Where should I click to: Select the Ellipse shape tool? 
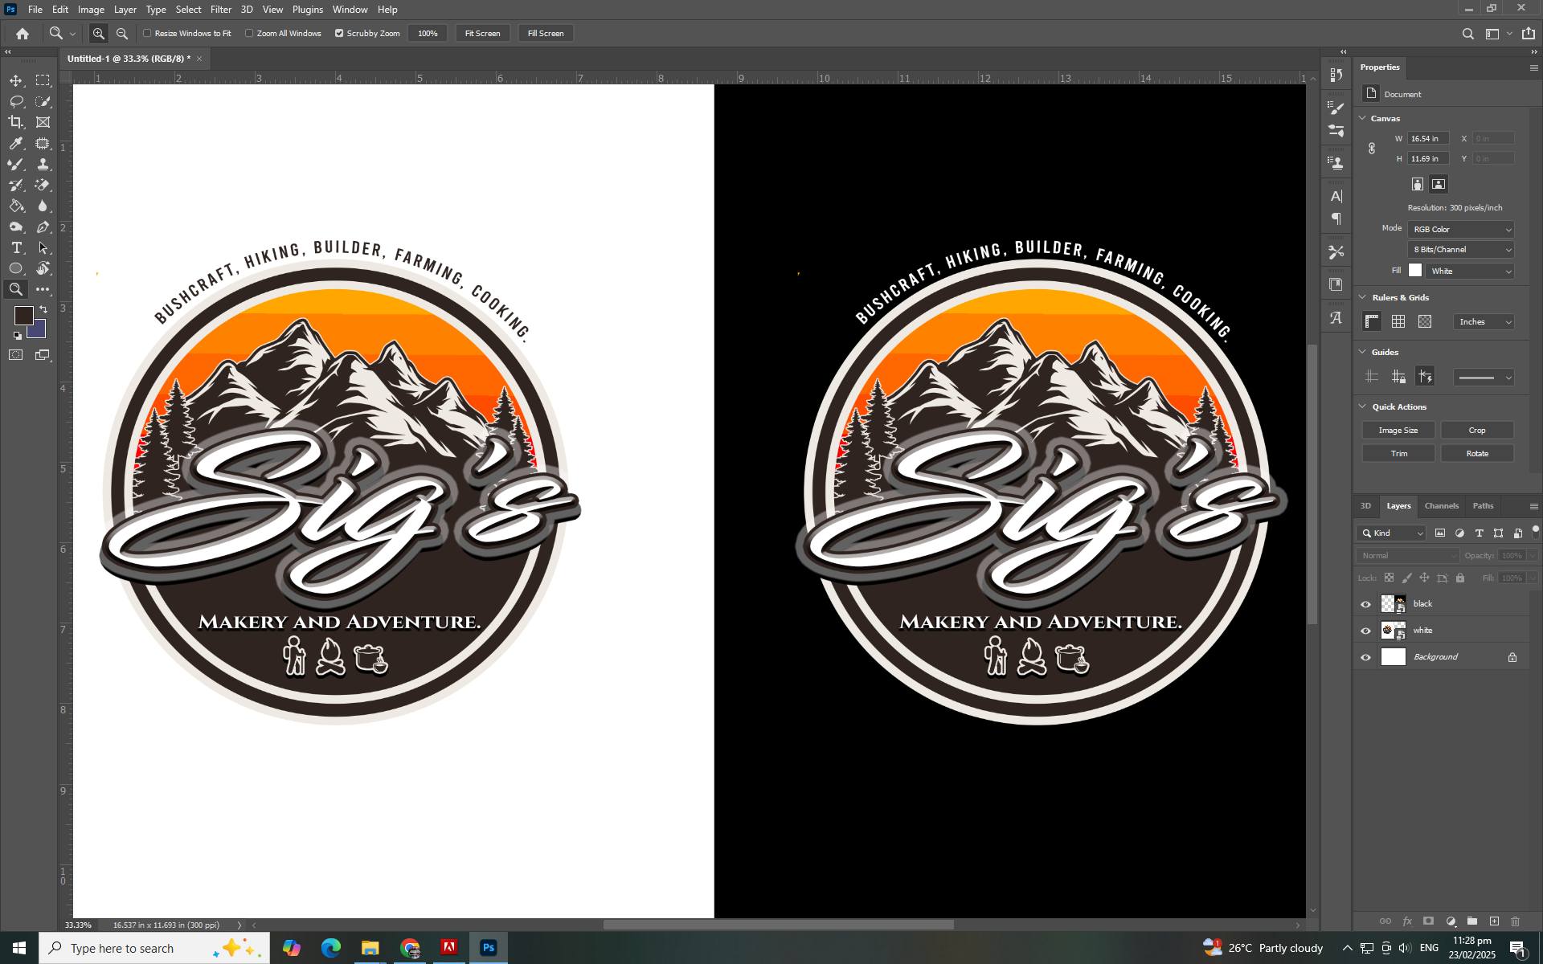[x=16, y=269]
